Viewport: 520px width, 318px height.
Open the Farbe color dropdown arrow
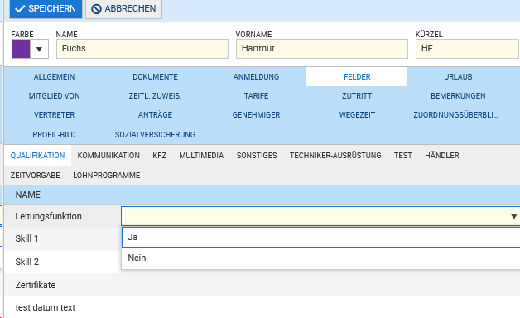[x=39, y=49]
